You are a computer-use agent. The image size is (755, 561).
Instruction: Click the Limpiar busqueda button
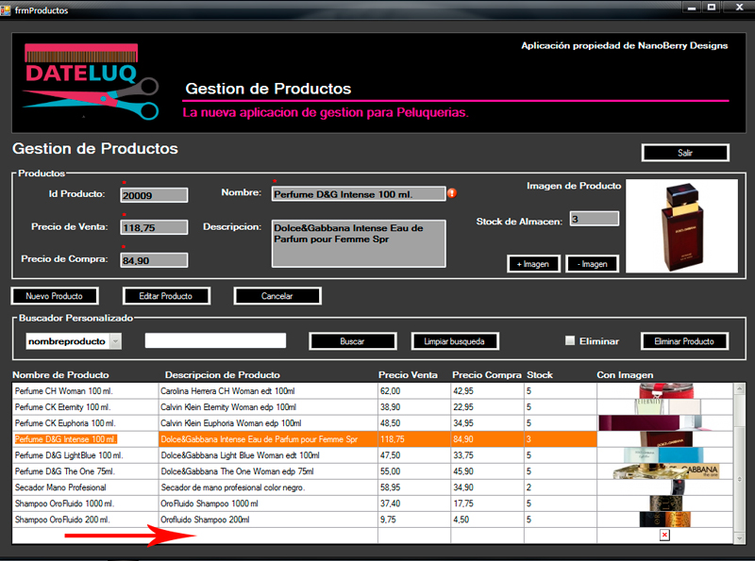455,341
